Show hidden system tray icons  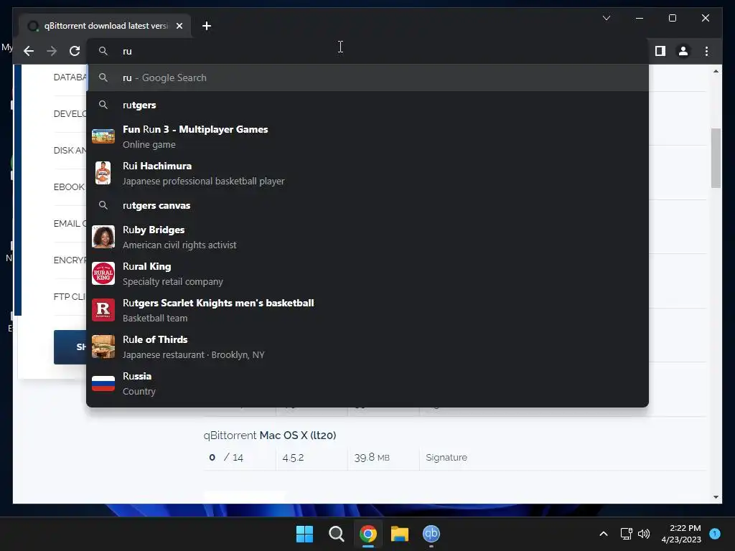point(604,534)
